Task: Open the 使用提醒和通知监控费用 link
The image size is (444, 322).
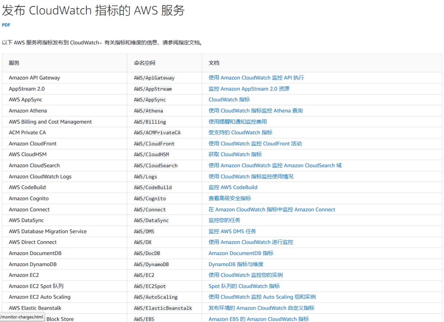Action: (x=238, y=122)
